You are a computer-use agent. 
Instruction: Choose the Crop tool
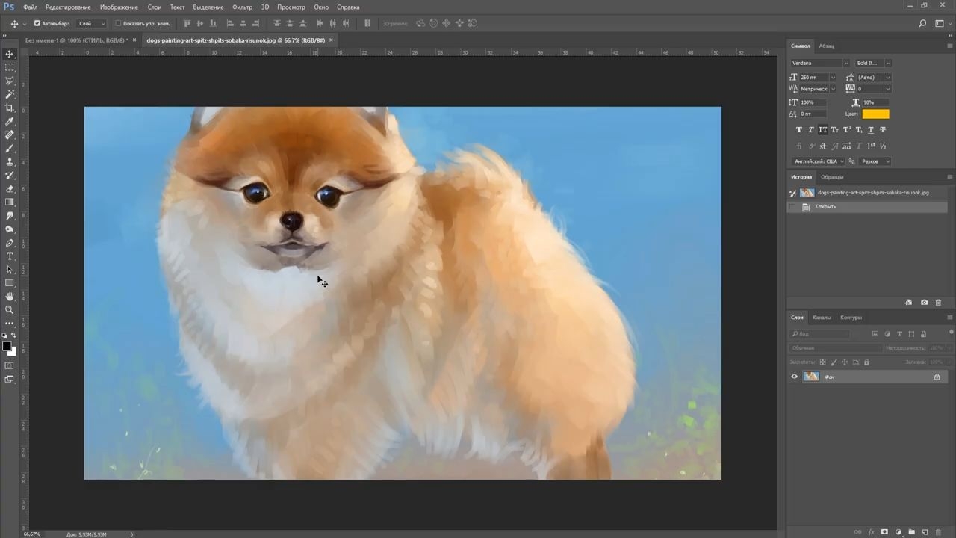click(10, 108)
